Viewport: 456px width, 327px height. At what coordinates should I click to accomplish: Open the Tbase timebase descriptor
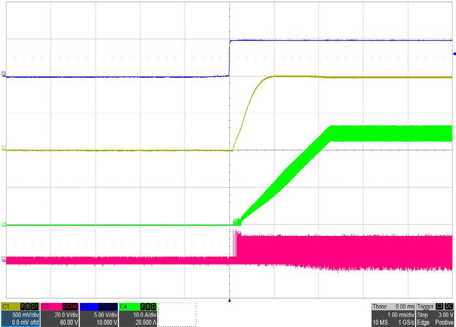coord(382,307)
